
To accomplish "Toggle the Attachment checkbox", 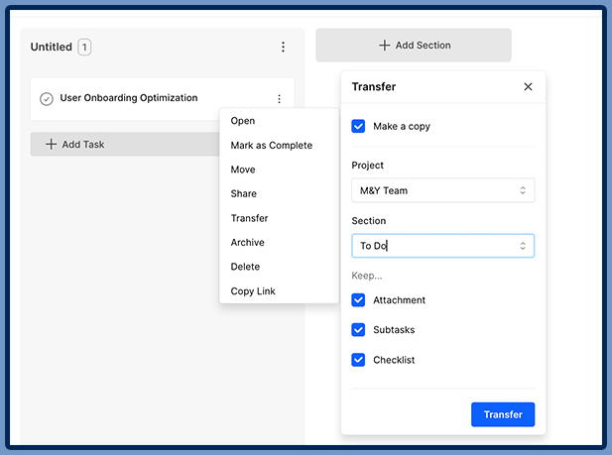I will pos(358,300).
